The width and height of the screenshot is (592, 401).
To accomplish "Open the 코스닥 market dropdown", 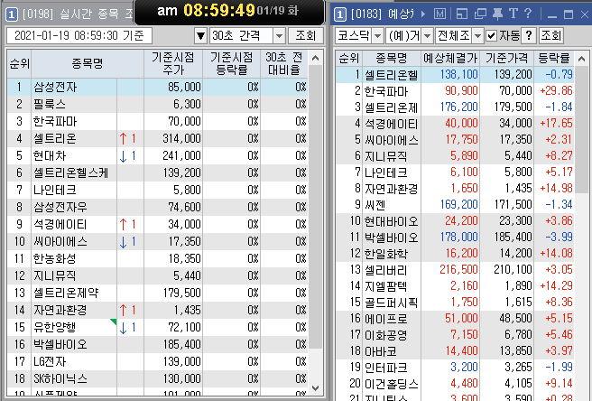I will (x=377, y=36).
